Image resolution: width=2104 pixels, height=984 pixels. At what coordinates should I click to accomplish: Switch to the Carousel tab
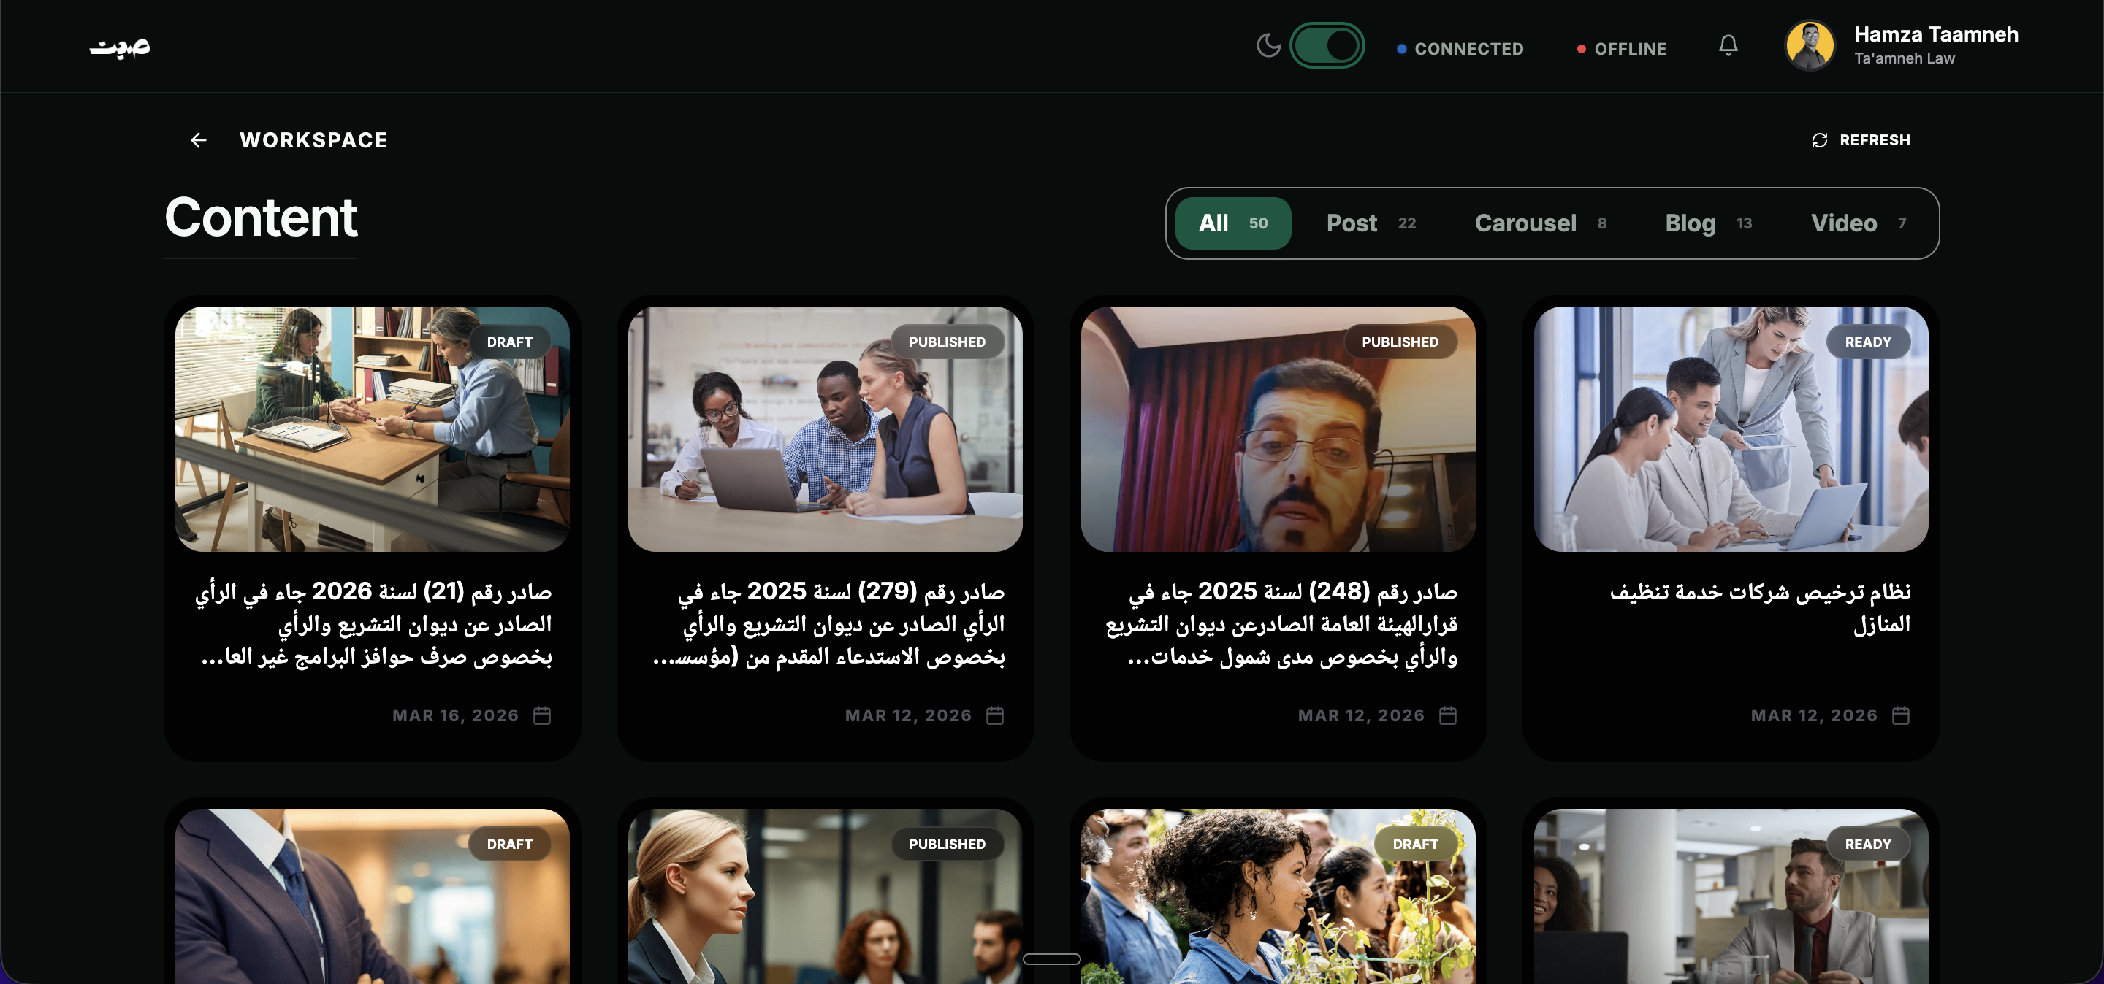tap(1541, 223)
